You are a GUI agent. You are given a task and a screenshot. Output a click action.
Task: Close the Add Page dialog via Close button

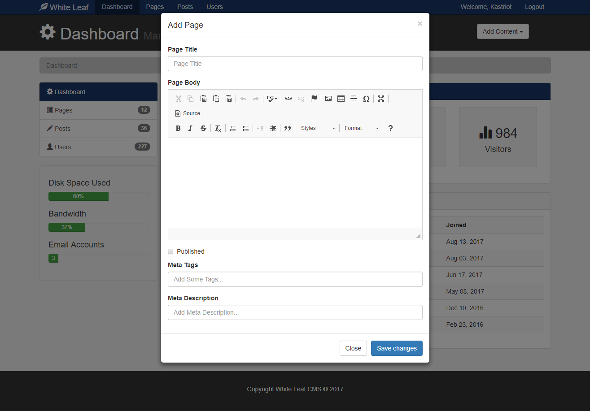click(353, 348)
